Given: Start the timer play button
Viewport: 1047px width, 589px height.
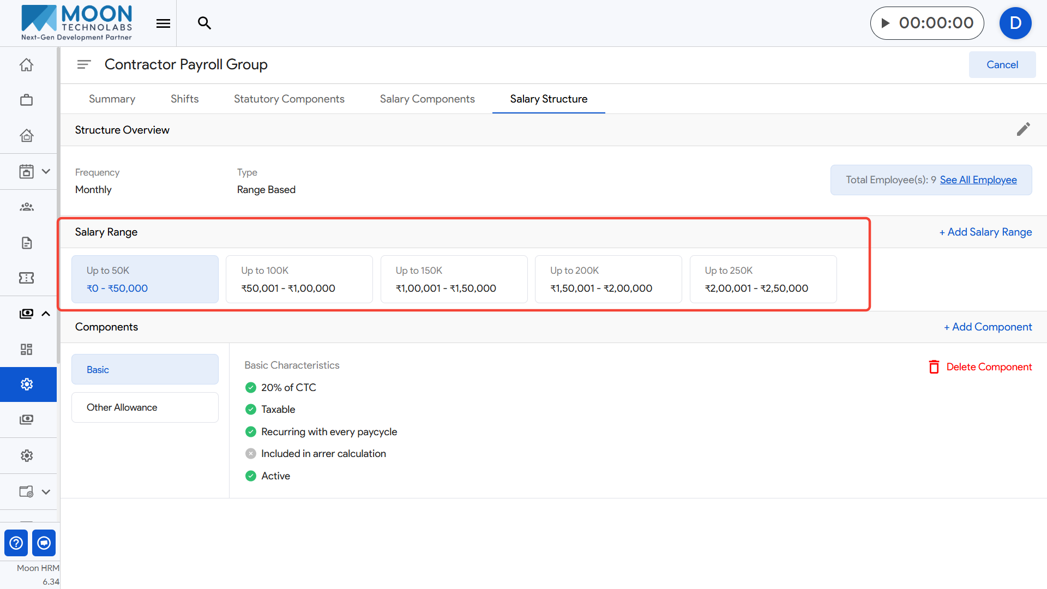Looking at the screenshot, I should [x=886, y=23].
